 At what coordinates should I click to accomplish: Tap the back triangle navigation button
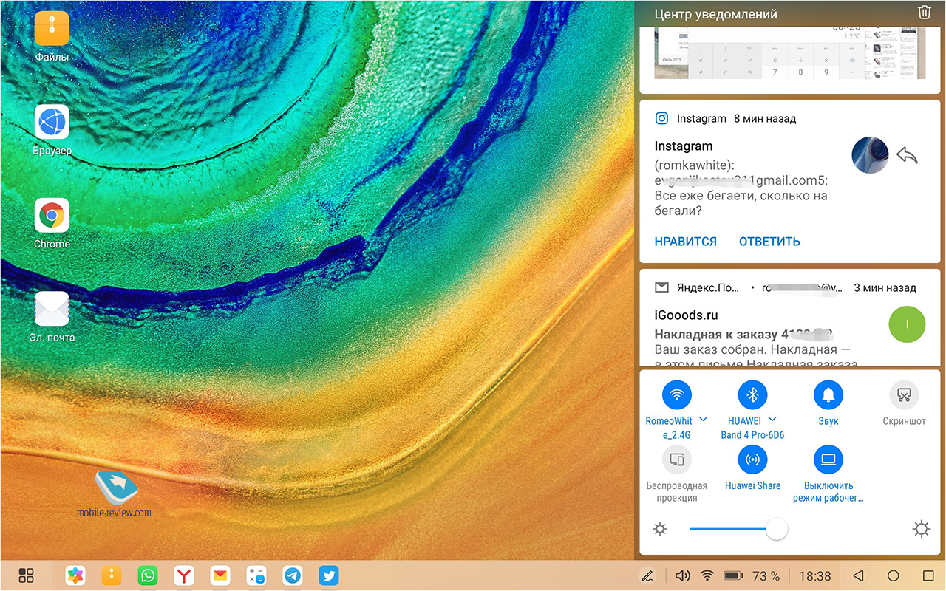coord(858,575)
